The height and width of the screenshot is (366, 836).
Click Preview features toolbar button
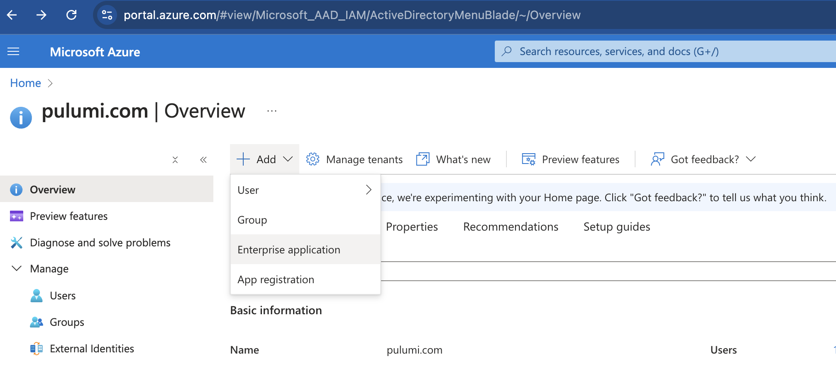pos(571,159)
